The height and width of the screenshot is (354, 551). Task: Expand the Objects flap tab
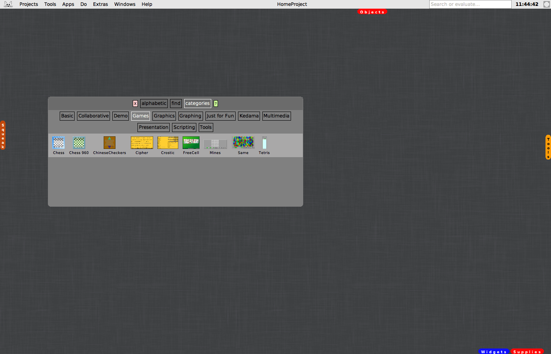point(372,12)
